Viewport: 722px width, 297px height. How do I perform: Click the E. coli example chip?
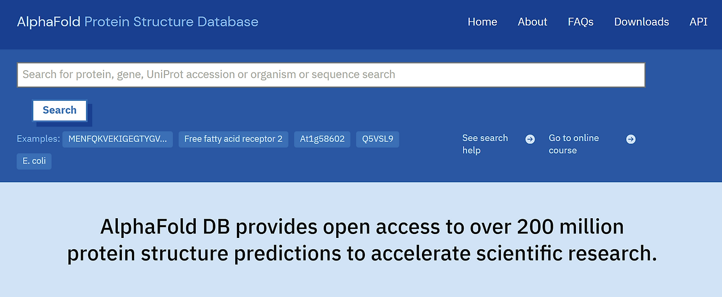34,161
